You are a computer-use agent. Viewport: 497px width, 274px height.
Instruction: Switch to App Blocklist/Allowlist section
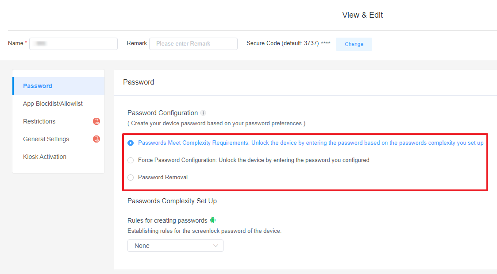click(53, 104)
